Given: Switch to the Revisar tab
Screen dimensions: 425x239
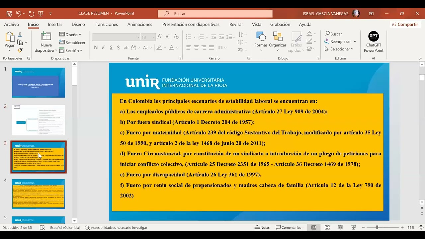Looking at the screenshot, I should click(236, 24).
